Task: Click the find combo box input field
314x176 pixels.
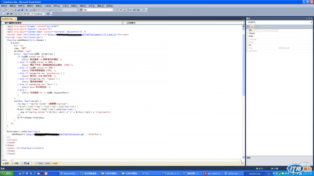Action: pyautogui.click(x=97, y=10)
